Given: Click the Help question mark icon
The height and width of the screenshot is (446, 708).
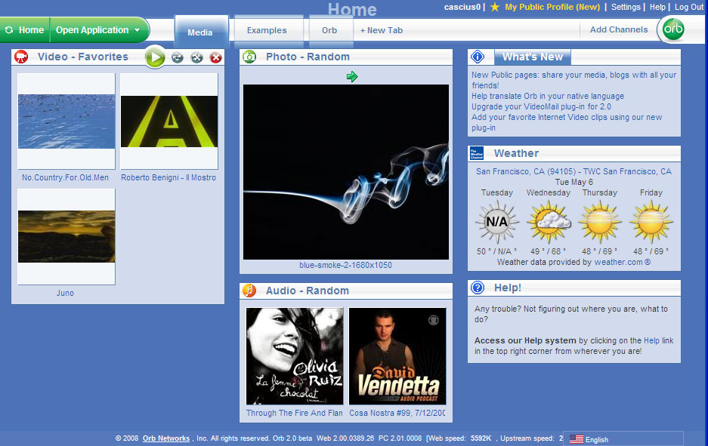Looking at the screenshot, I should pos(478,288).
